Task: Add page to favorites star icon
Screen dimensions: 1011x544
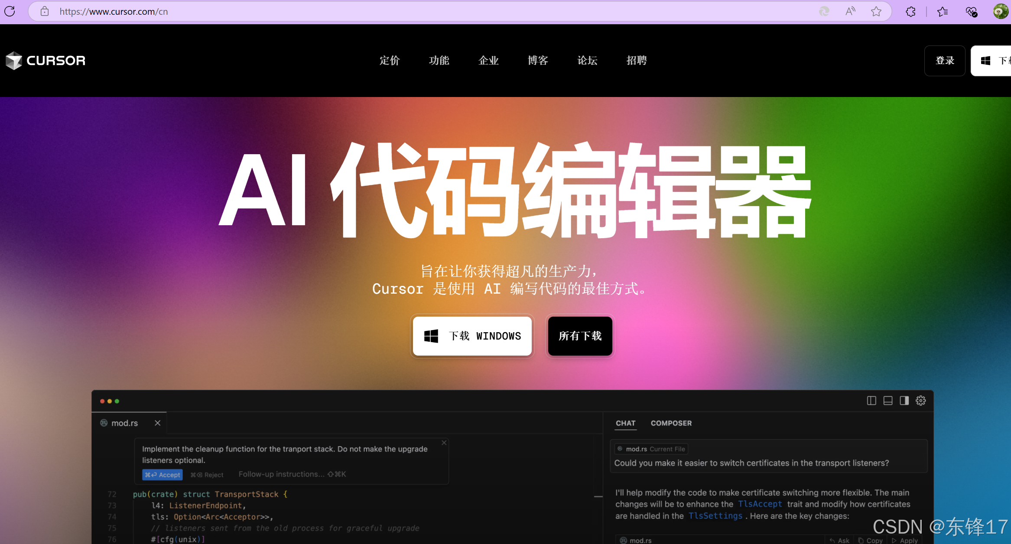Action: pos(876,11)
